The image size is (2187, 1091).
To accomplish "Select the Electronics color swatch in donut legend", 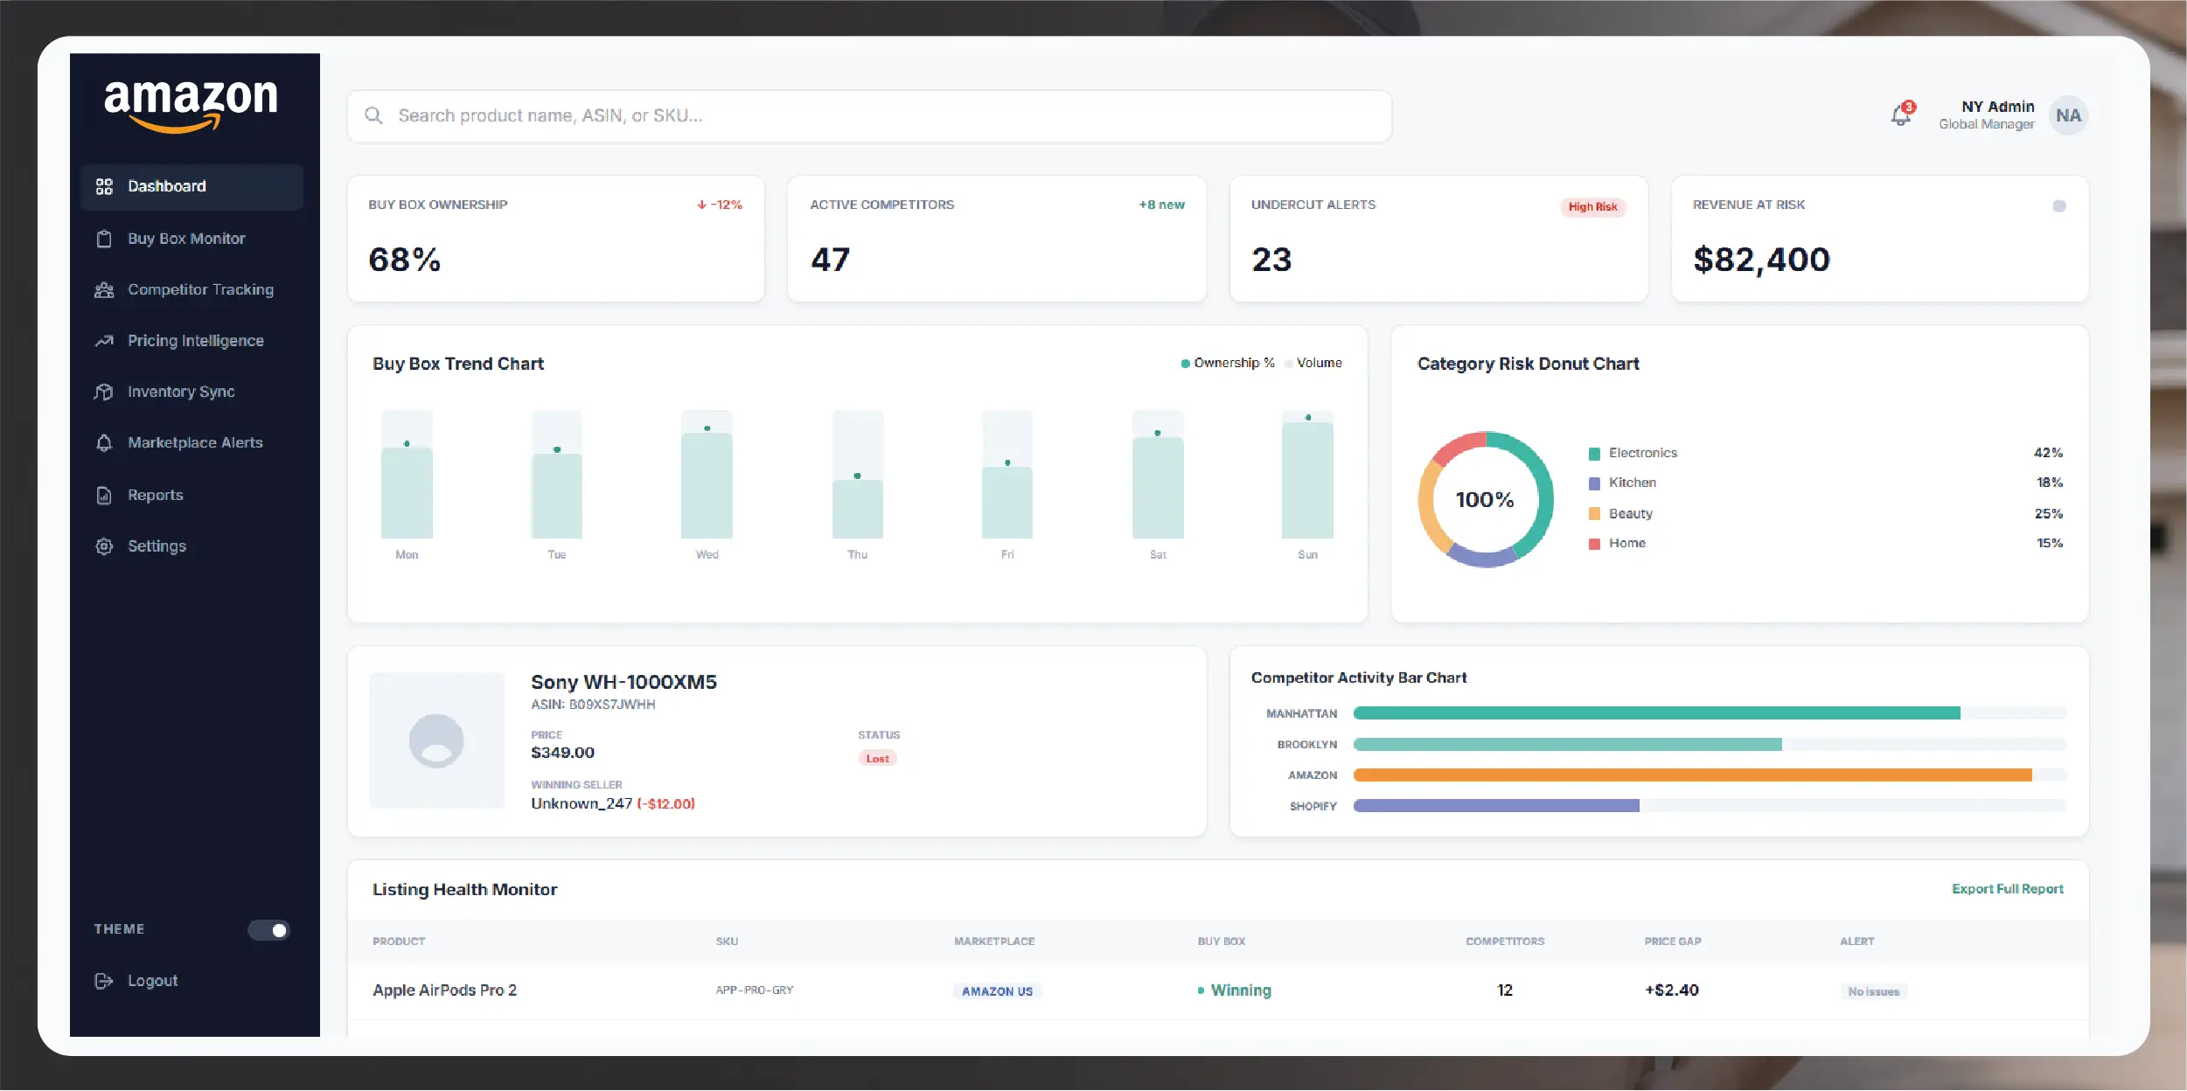I will click(1593, 453).
